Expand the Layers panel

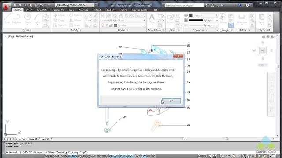[x=123, y=30]
